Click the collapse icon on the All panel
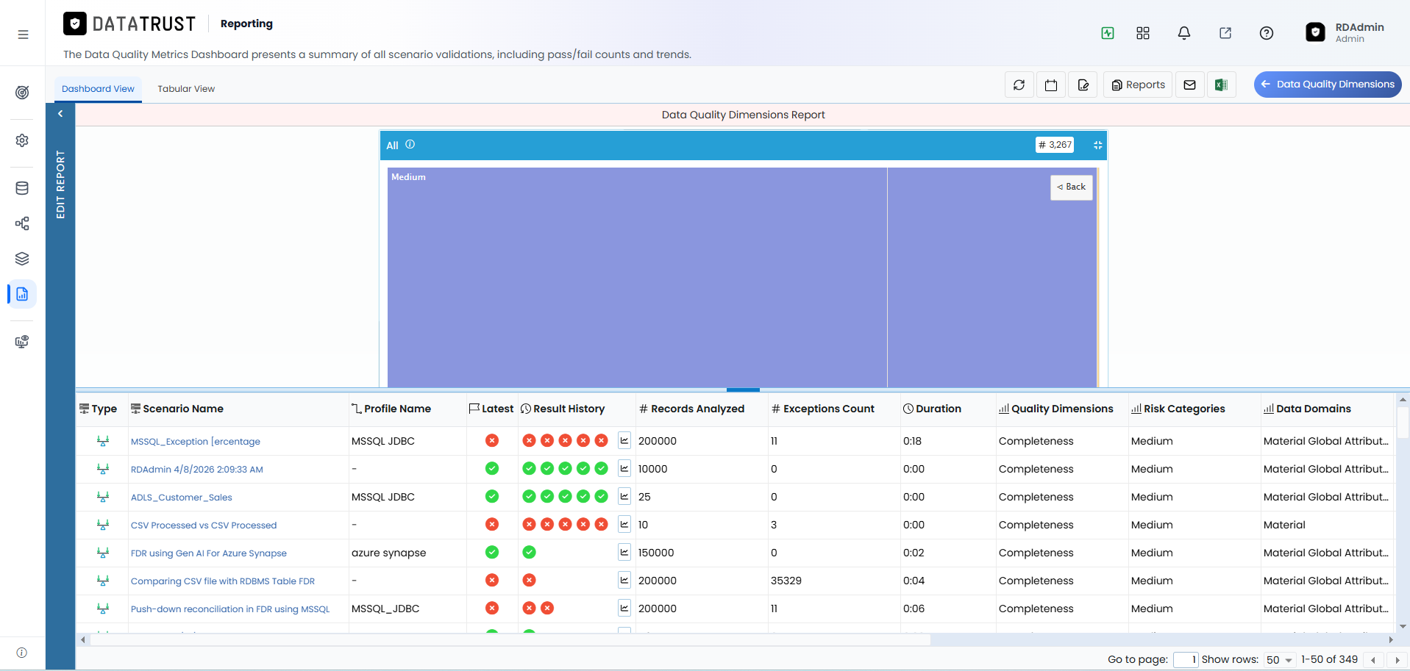This screenshot has width=1410, height=671. 1097,146
